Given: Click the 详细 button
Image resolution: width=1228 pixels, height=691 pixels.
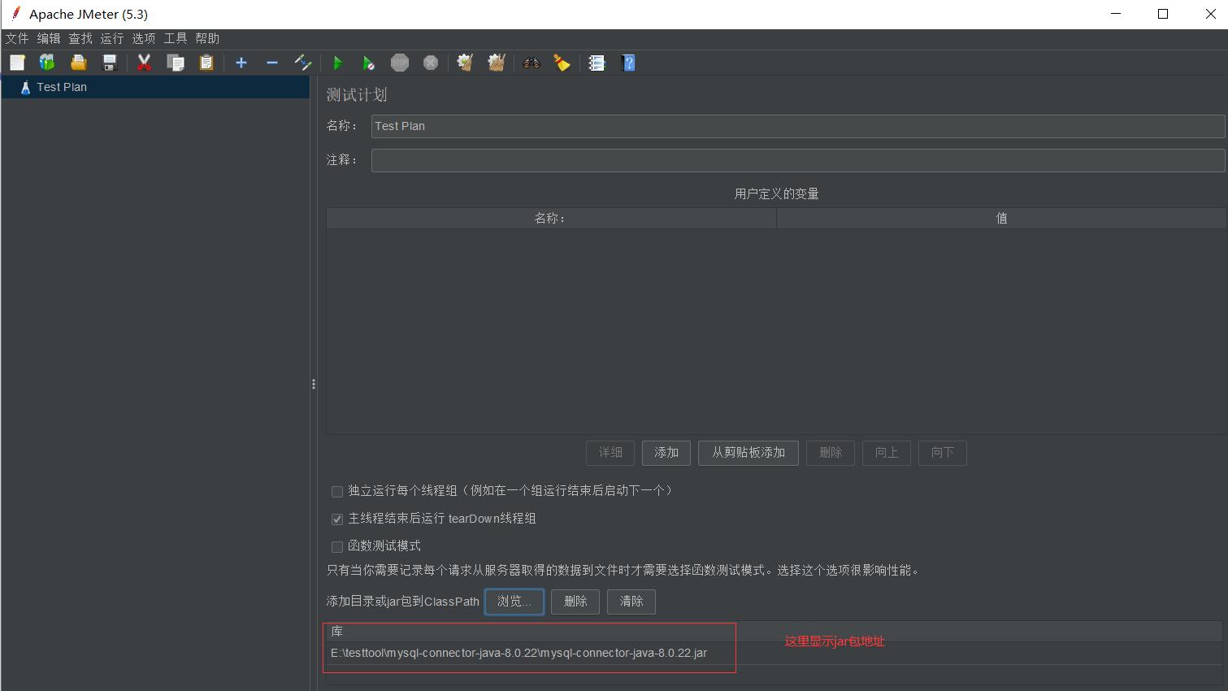Looking at the screenshot, I should [610, 453].
